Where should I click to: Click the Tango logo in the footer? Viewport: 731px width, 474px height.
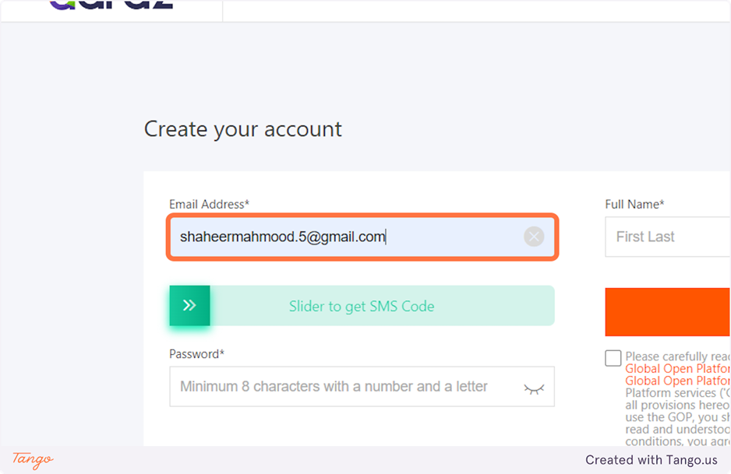[33, 459]
